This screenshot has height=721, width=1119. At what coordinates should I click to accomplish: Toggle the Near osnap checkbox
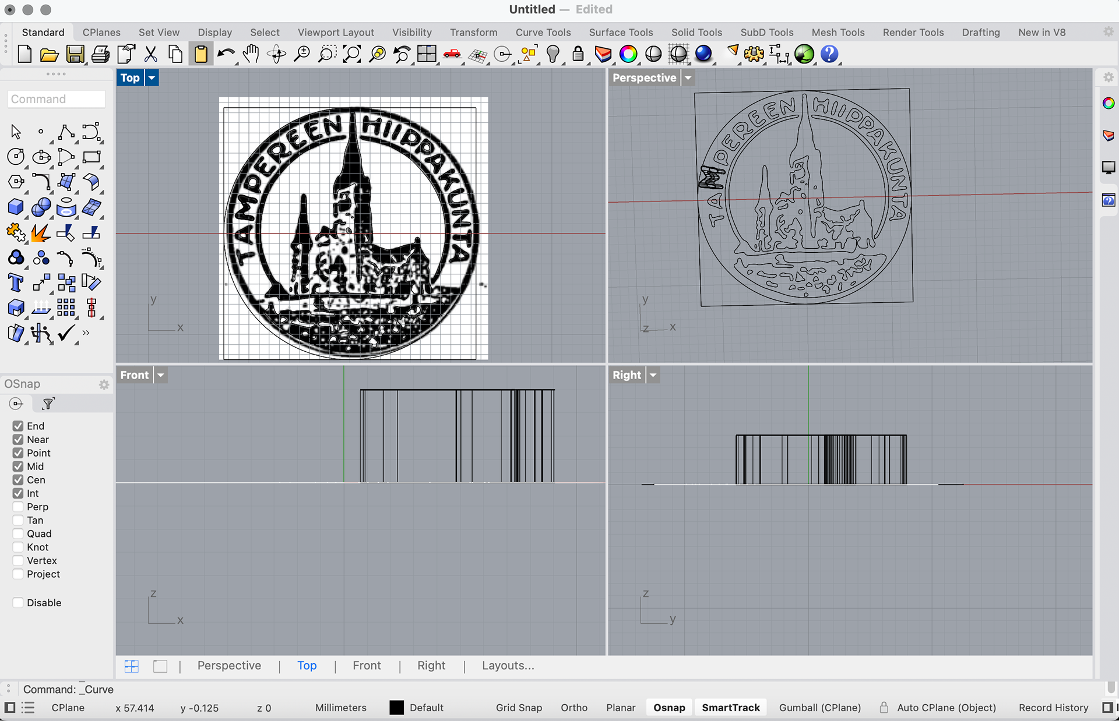[x=18, y=439]
